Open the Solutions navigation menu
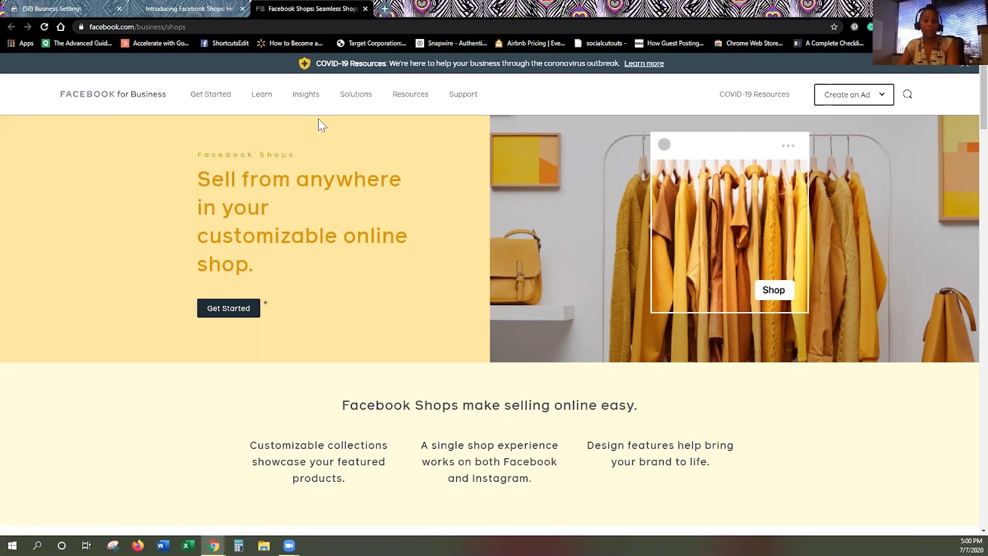988x556 pixels. pyautogui.click(x=356, y=94)
